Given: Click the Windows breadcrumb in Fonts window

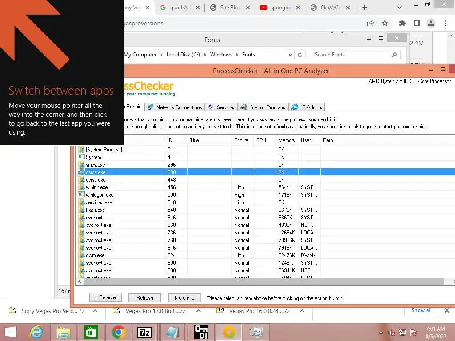Looking at the screenshot, I should pyautogui.click(x=221, y=55).
